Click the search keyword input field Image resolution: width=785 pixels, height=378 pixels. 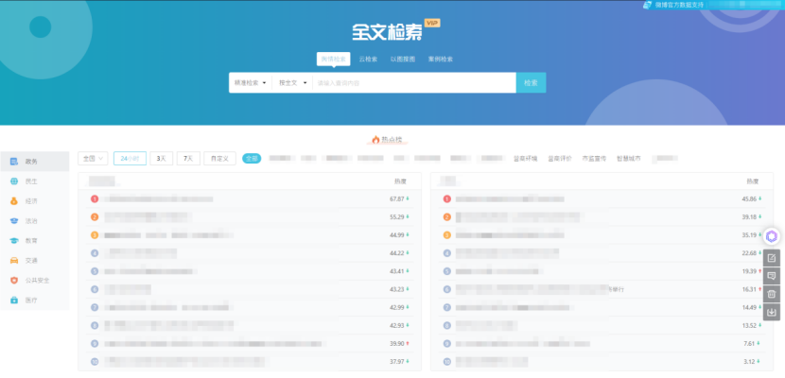pos(413,83)
